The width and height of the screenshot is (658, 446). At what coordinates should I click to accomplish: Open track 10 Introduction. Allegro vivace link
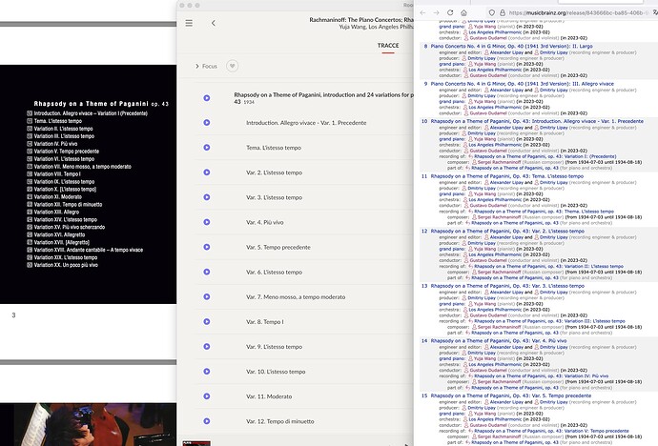click(537, 121)
